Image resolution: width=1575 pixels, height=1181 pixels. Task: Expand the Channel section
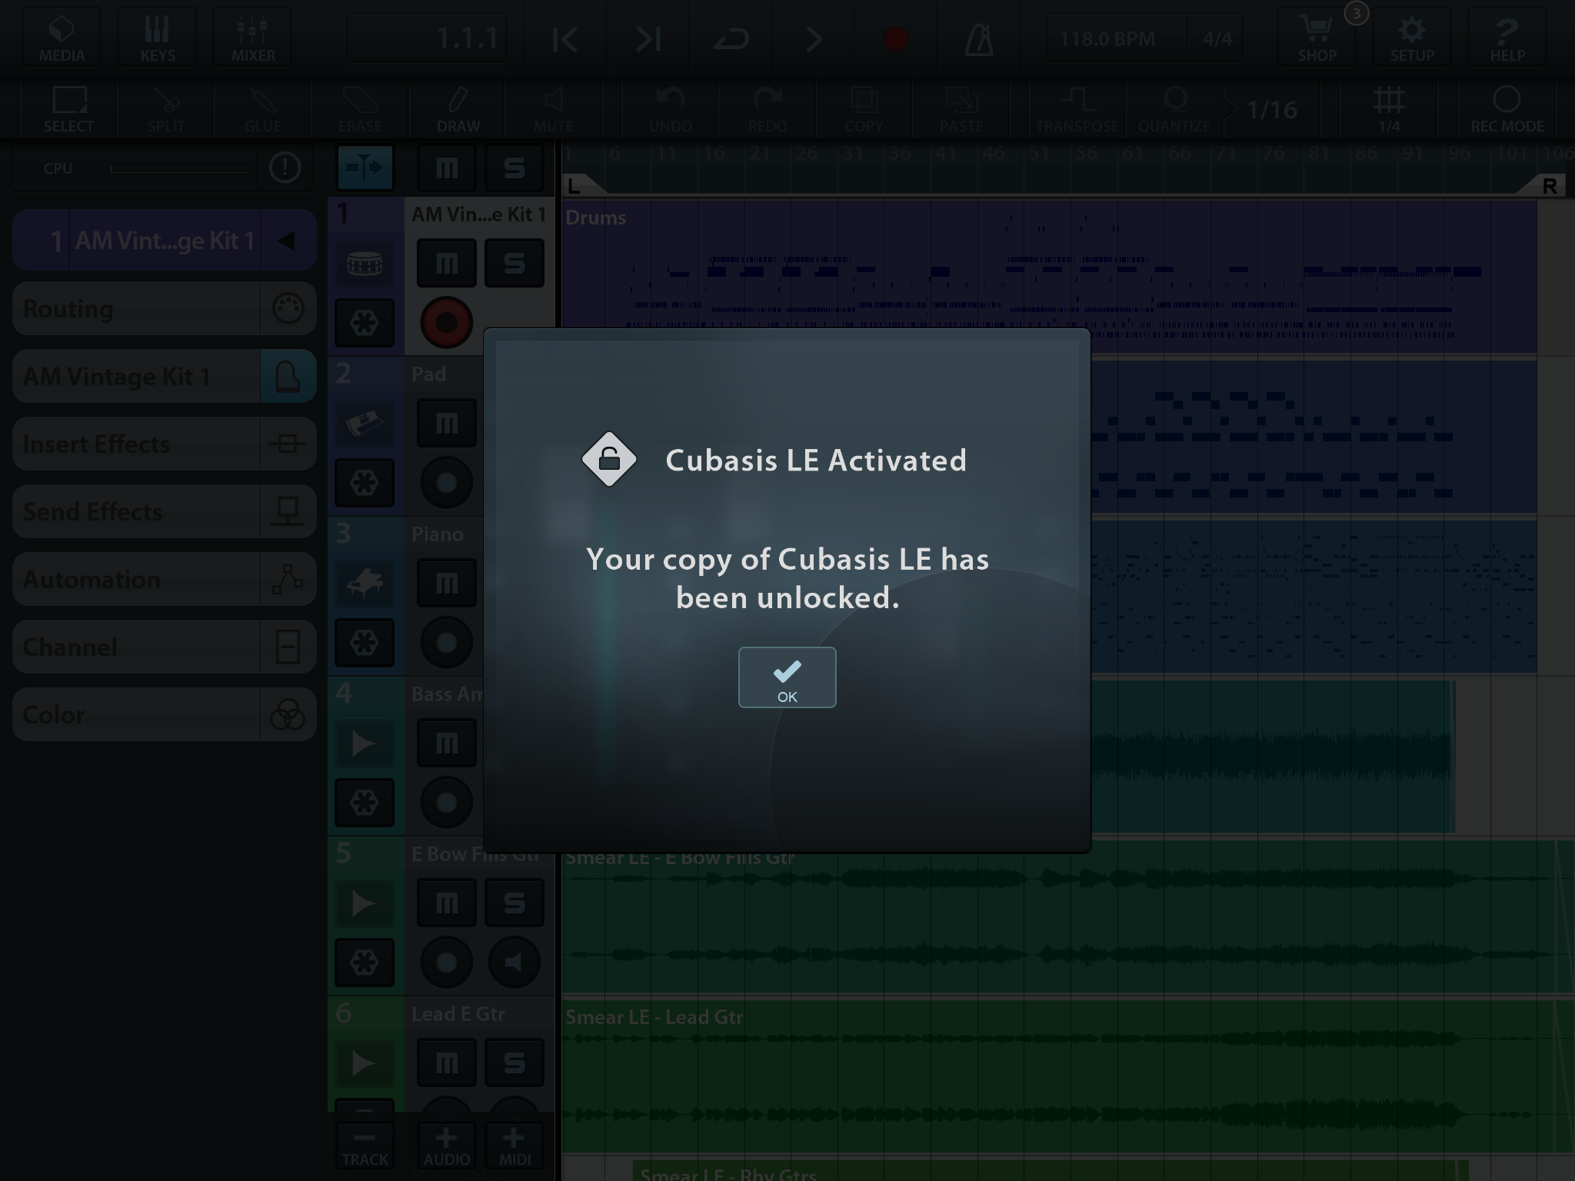pos(164,647)
